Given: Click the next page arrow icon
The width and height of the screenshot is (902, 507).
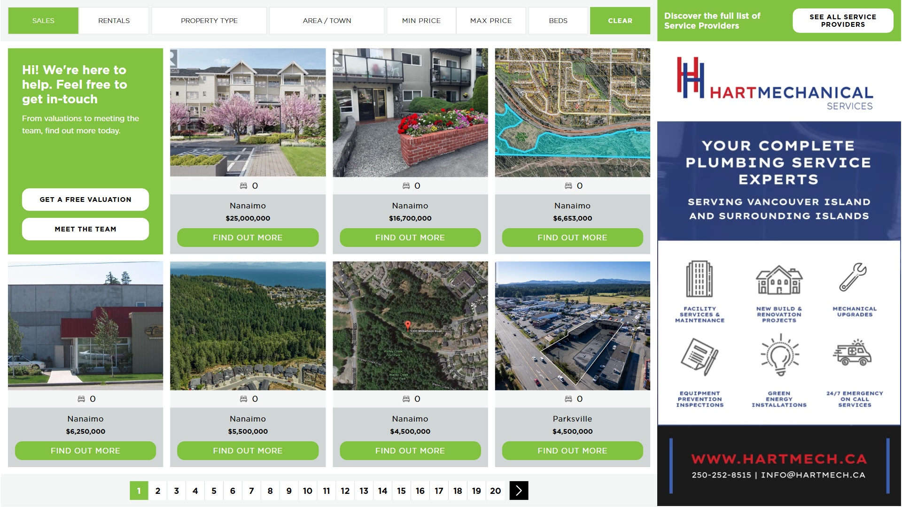Looking at the screenshot, I should tap(519, 491).
